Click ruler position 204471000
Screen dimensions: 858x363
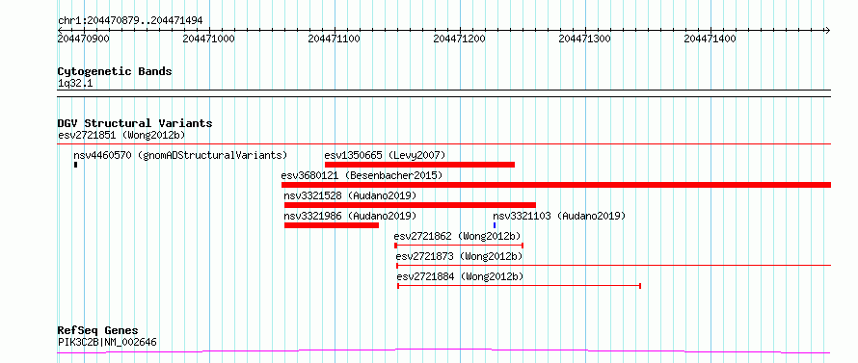tap(208, 39)
